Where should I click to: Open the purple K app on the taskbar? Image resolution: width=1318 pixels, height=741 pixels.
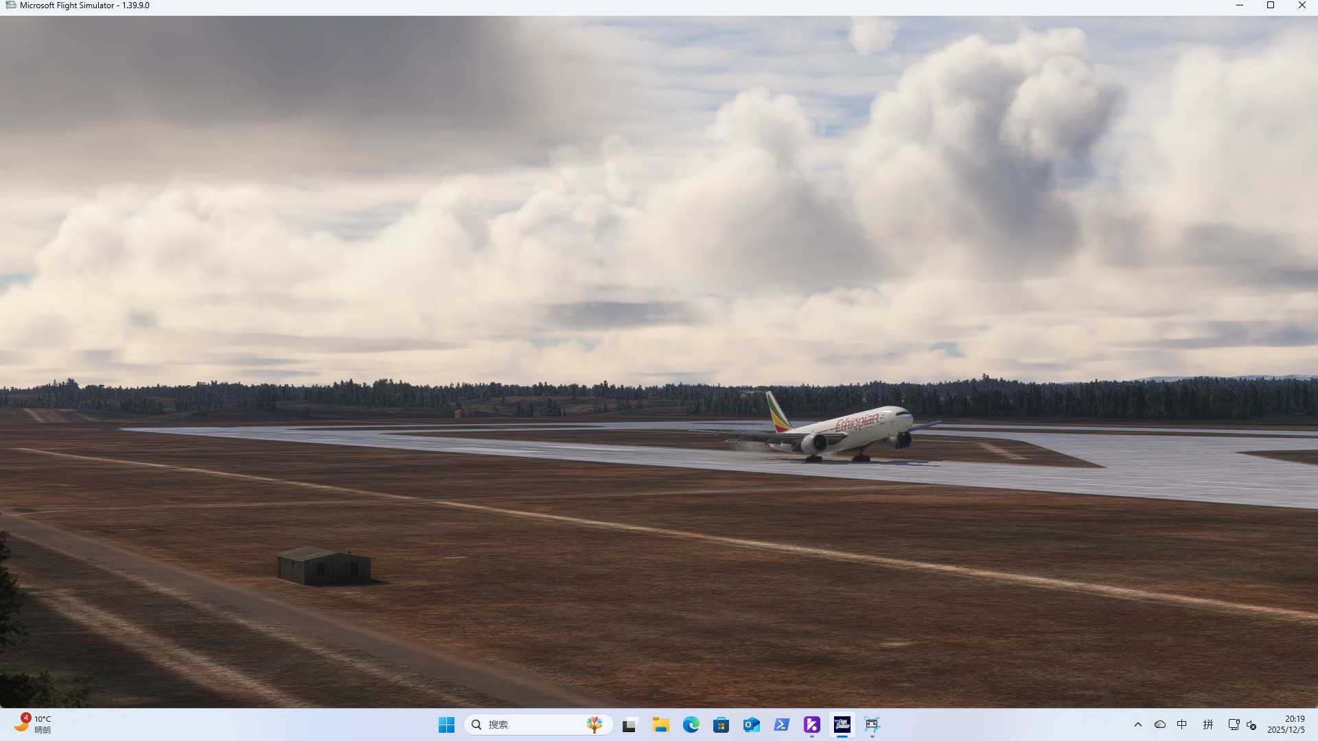[x=812, y=725]
